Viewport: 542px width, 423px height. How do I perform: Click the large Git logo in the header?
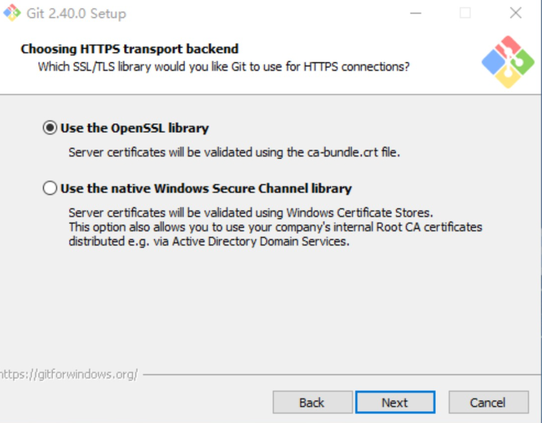pos(508,62)
